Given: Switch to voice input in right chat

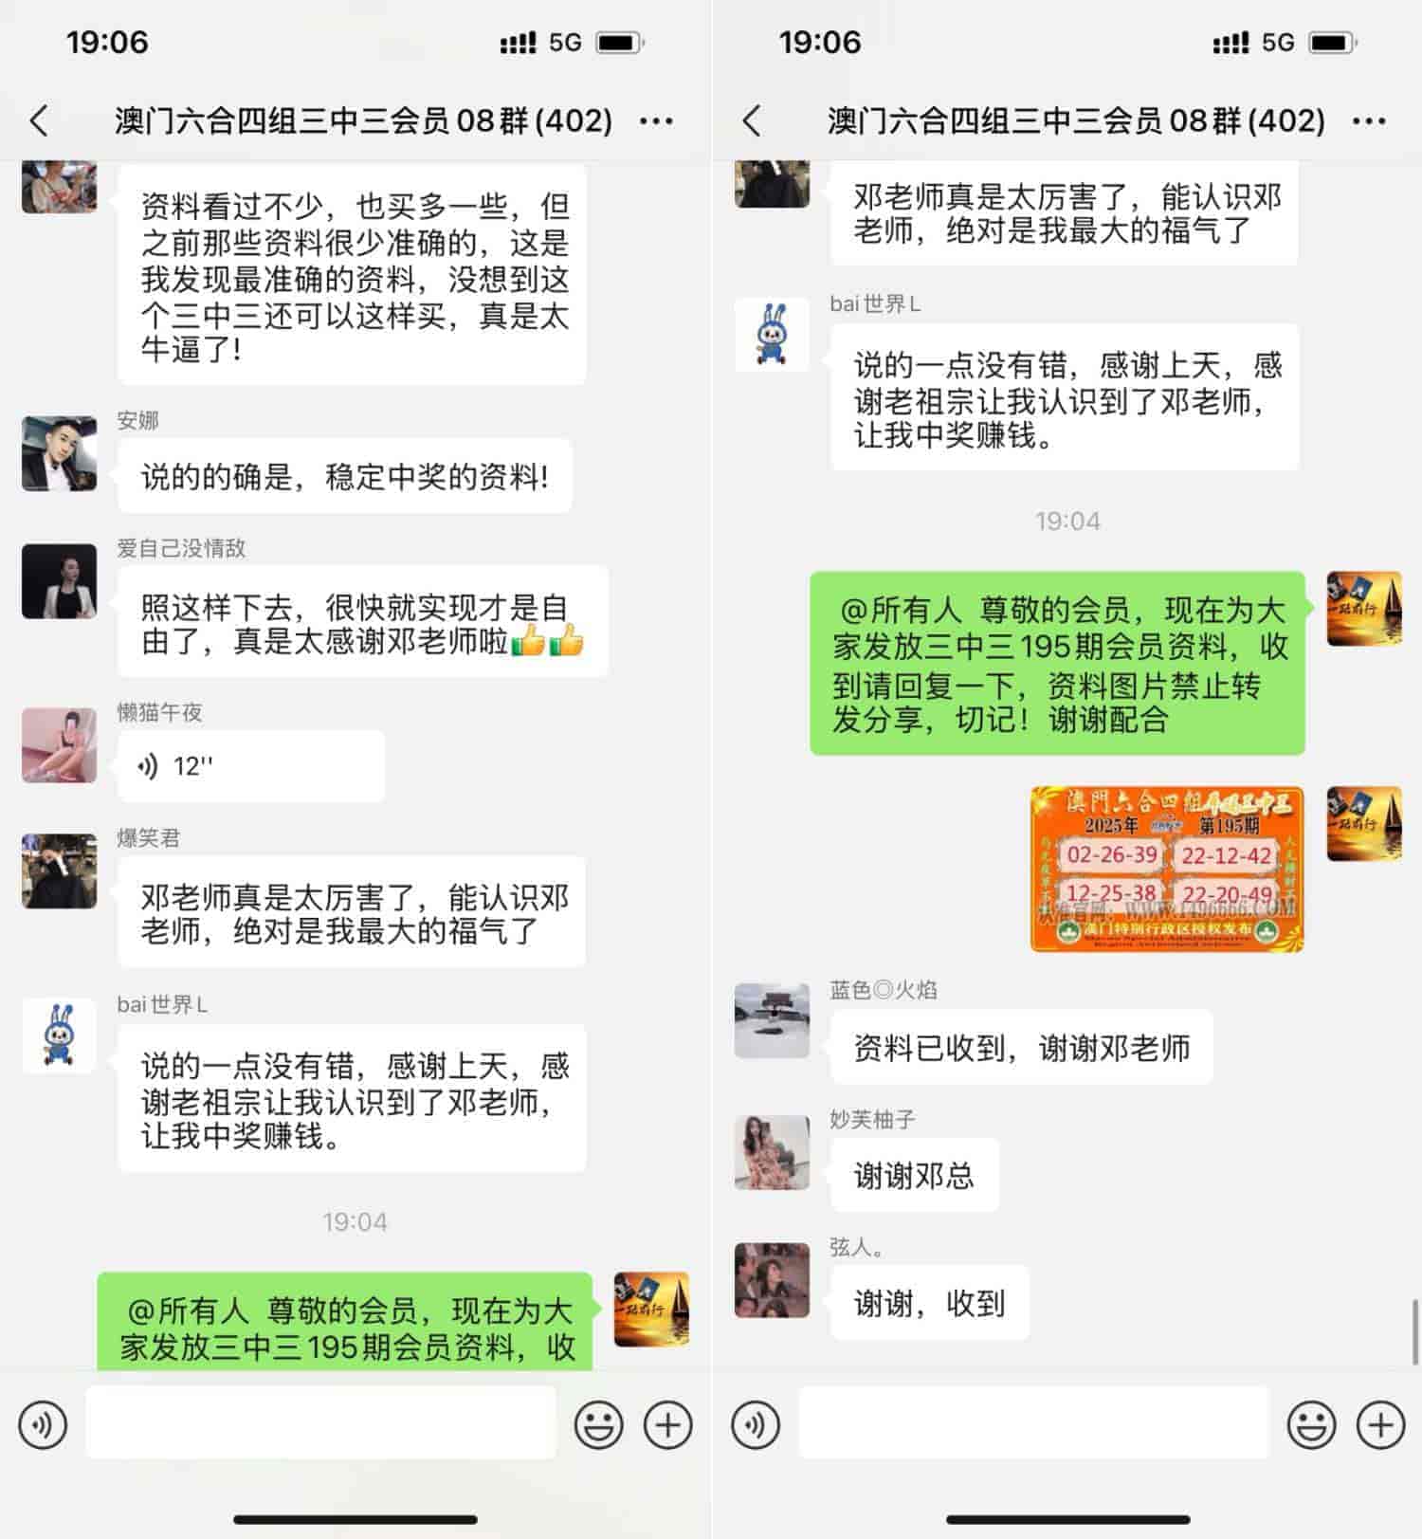Looking at the screenshot, I should coord(756,1424).
